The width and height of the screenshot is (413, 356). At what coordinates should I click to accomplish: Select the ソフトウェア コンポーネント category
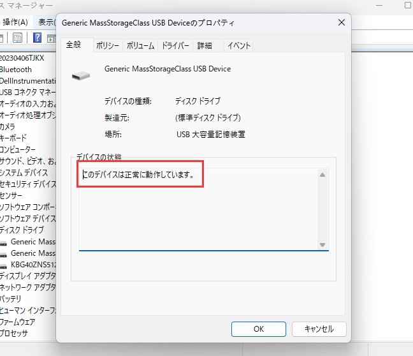point(28,207)
